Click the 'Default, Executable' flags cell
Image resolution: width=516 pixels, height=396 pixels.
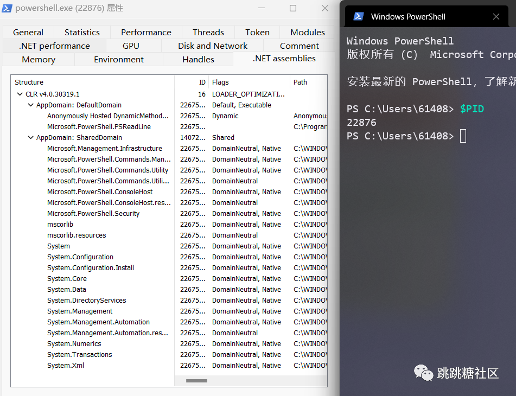pos(241,105)
